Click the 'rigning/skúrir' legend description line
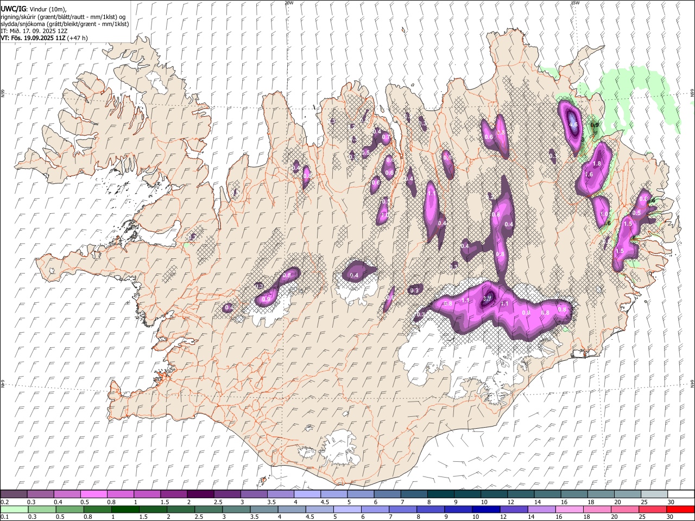Screen dimensions: 695x521 (x=63, y=17)
